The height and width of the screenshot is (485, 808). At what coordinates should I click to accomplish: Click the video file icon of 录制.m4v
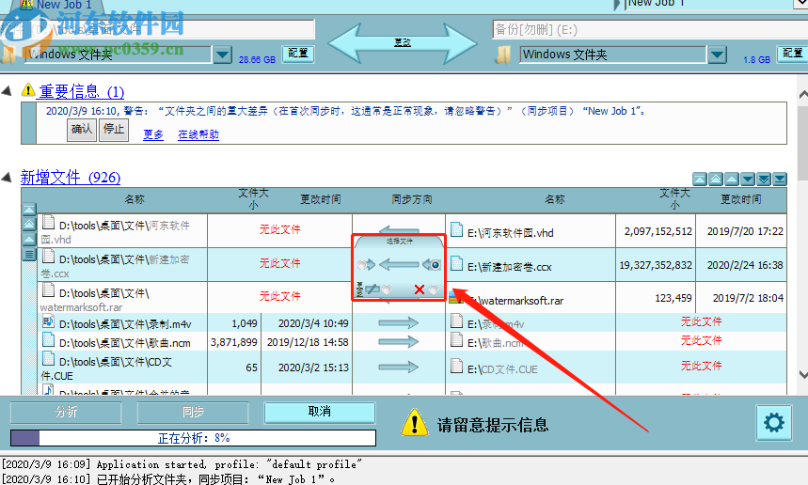coord(48,321)
